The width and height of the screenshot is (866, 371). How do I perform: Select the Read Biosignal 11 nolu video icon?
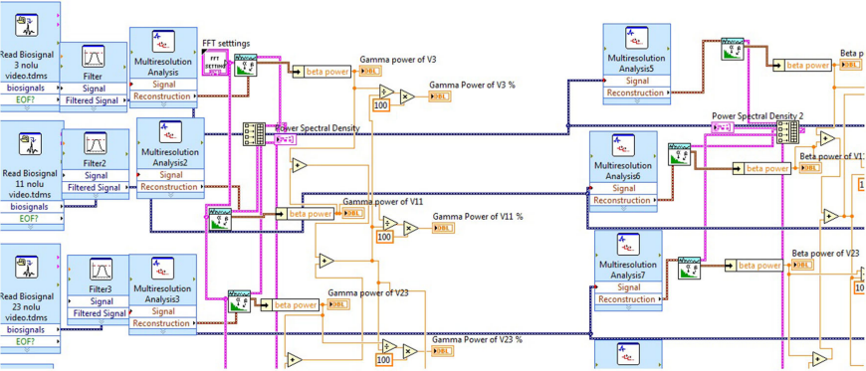[31, 143]
